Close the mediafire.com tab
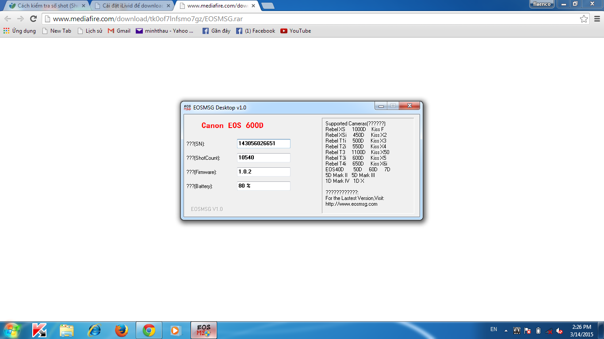The width and height of the screenshot is (604, 339). pyautogui.click(x=253, y=6)
